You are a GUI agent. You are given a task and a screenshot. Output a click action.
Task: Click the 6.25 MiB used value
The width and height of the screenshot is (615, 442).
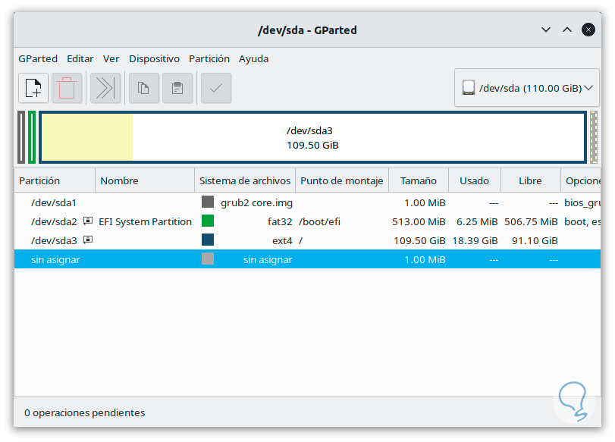[477, 221]
